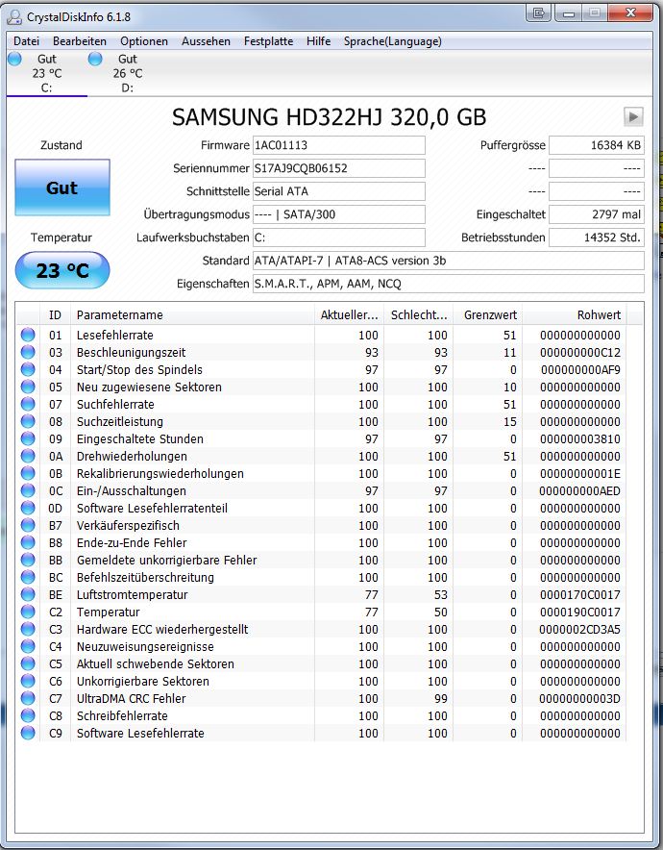Click the Schlecht... column header
The height and width of the screenshot is (850, 663).
click(418, 315)
